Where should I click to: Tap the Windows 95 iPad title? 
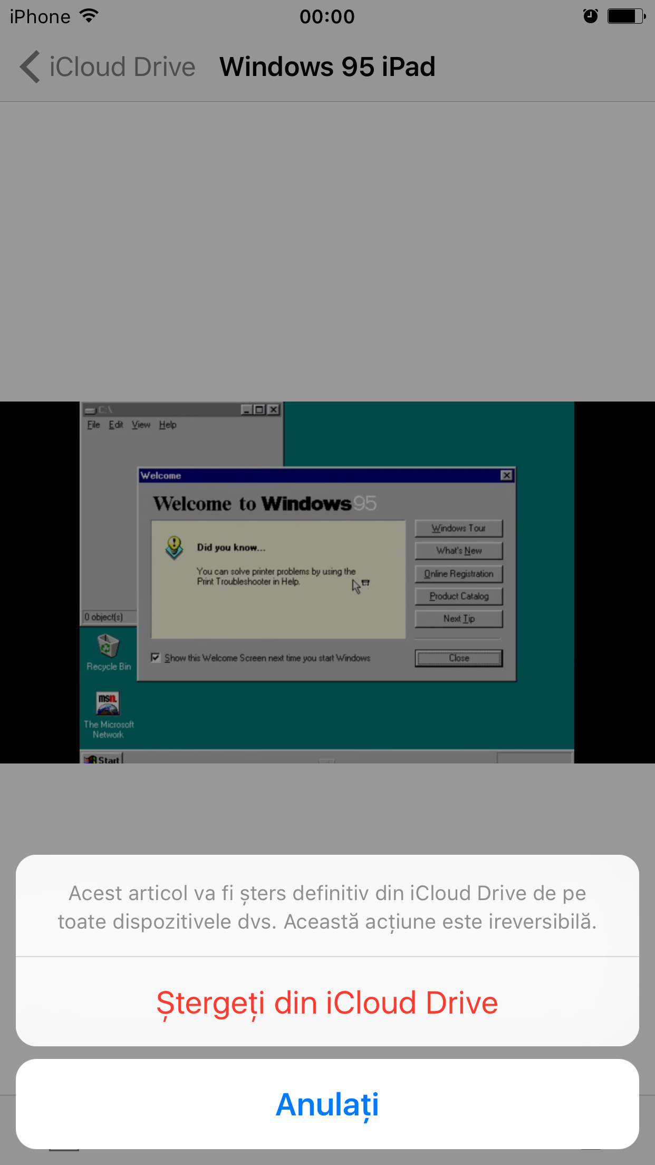coord(327,67)
